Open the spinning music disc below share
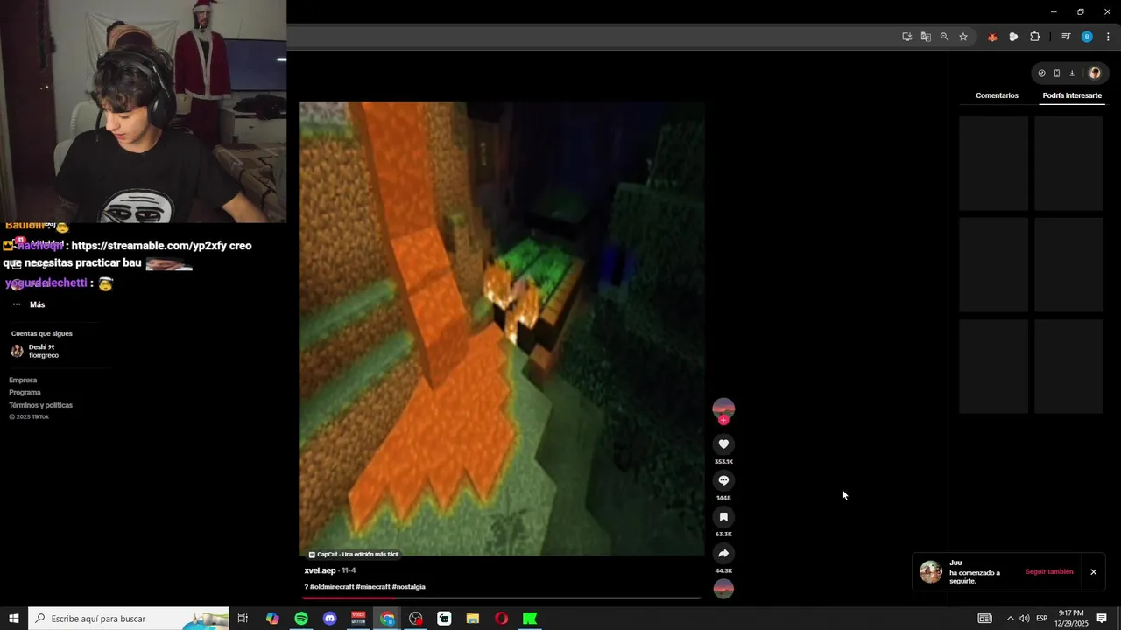1121x630 pixels. coord(723,589)
